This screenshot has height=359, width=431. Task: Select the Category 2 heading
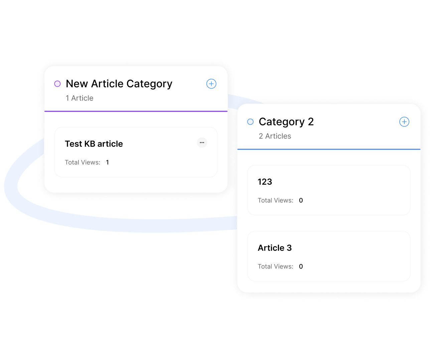click(286, 122)
